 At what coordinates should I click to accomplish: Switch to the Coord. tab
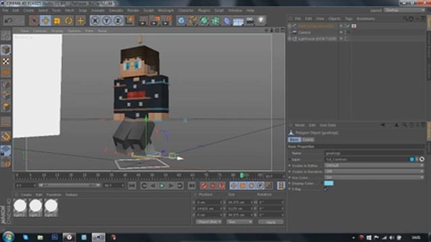pos(308,140)
